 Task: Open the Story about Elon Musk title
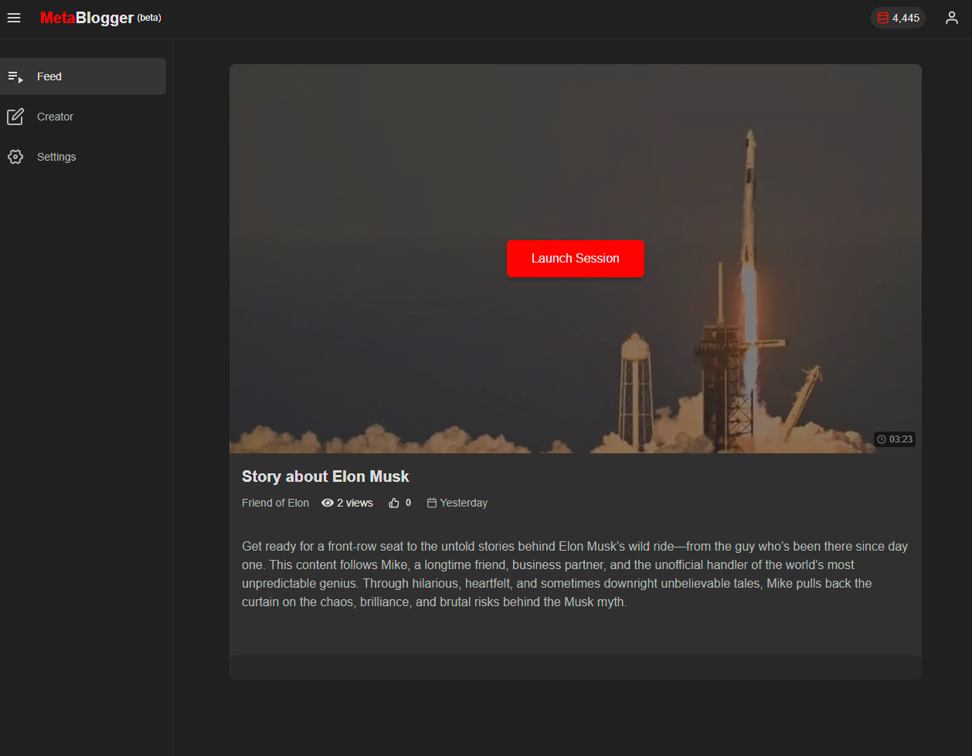[325, 476]
